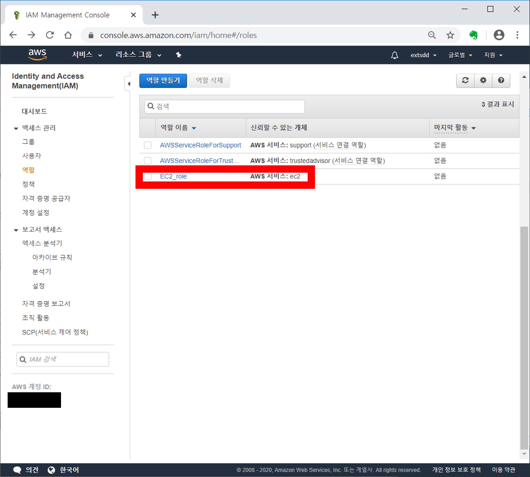Open table settings gear icon
530x477 pixels.
point(483,80)
